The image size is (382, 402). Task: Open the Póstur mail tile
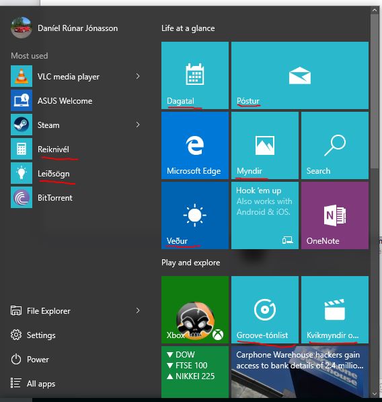(x=300, y=75)
